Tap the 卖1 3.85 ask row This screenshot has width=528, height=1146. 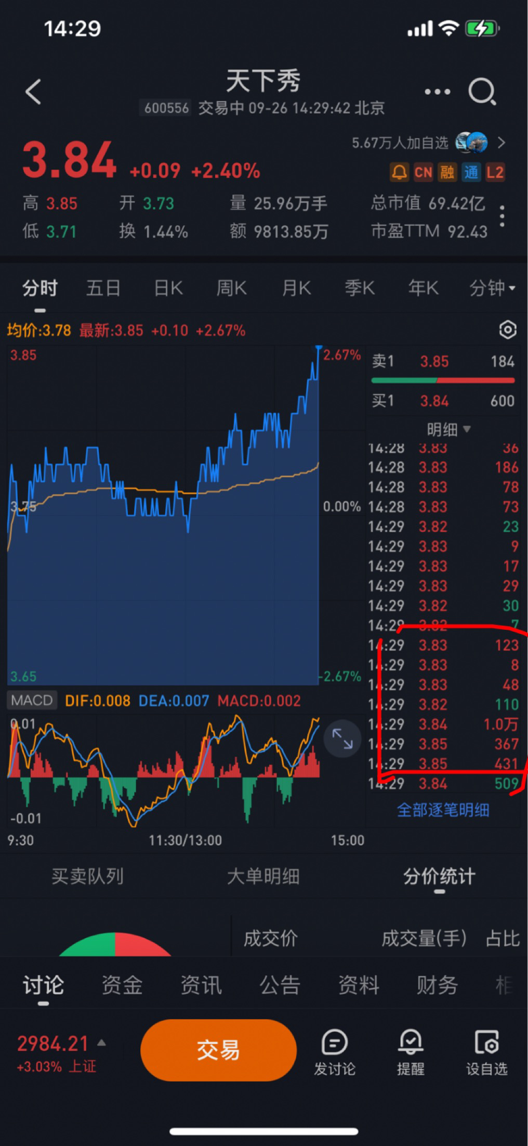pos(443,361)
